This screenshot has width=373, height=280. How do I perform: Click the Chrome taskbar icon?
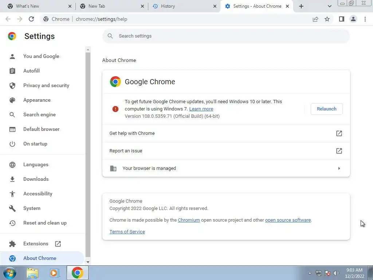(78, 273)
